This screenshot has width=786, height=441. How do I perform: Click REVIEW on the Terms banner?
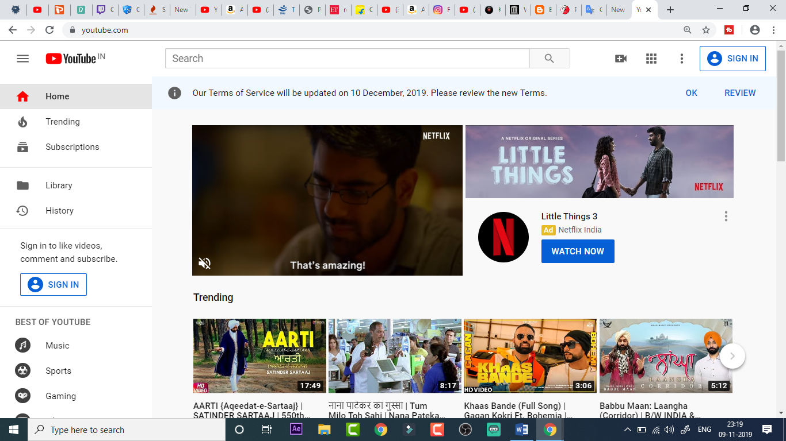coord(740,93)
